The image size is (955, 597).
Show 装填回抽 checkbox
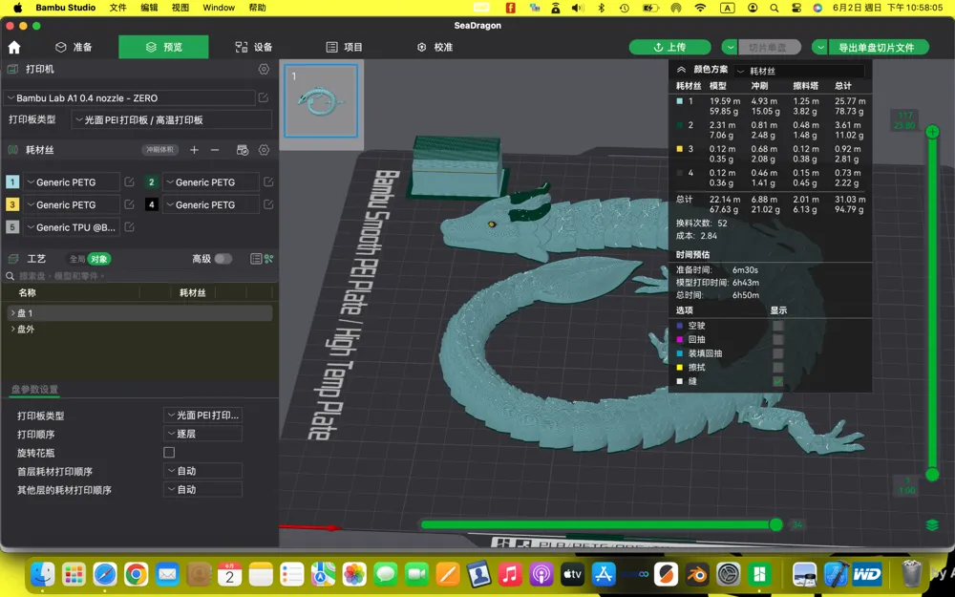[x=777, y=353]
